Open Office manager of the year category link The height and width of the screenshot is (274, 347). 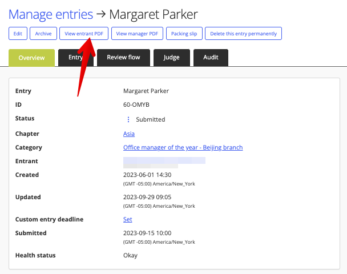[x=183, y=147]
